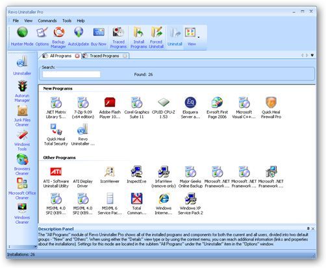Open the Tools menu
Image resolution: width=326 pixels, height=268 pixels.
point(67,21)
